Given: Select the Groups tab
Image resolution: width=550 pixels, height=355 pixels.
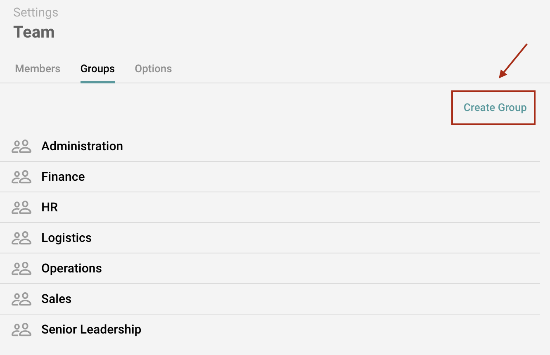Looking at the screenshot, I should [97, 69].
